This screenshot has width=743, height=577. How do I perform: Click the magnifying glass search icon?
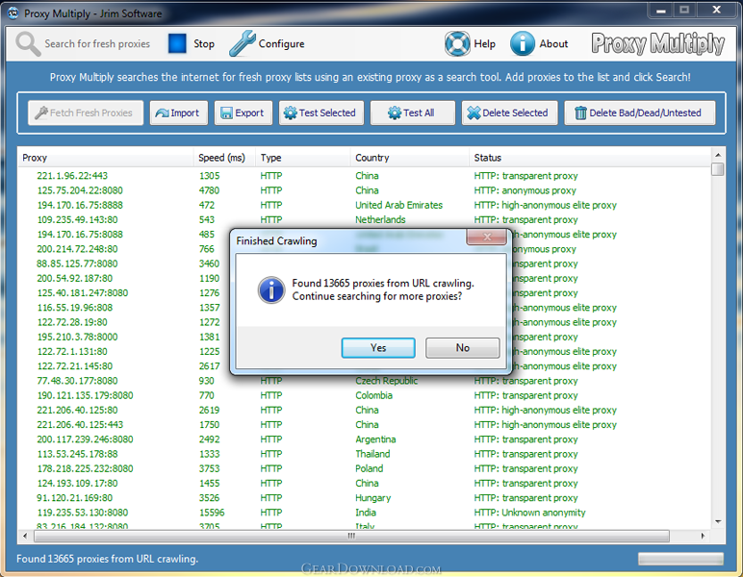tap(28, 44)
